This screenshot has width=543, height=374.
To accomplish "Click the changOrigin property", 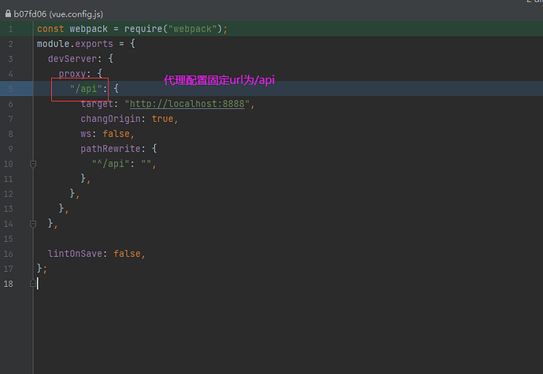I will tap(111, 119).
